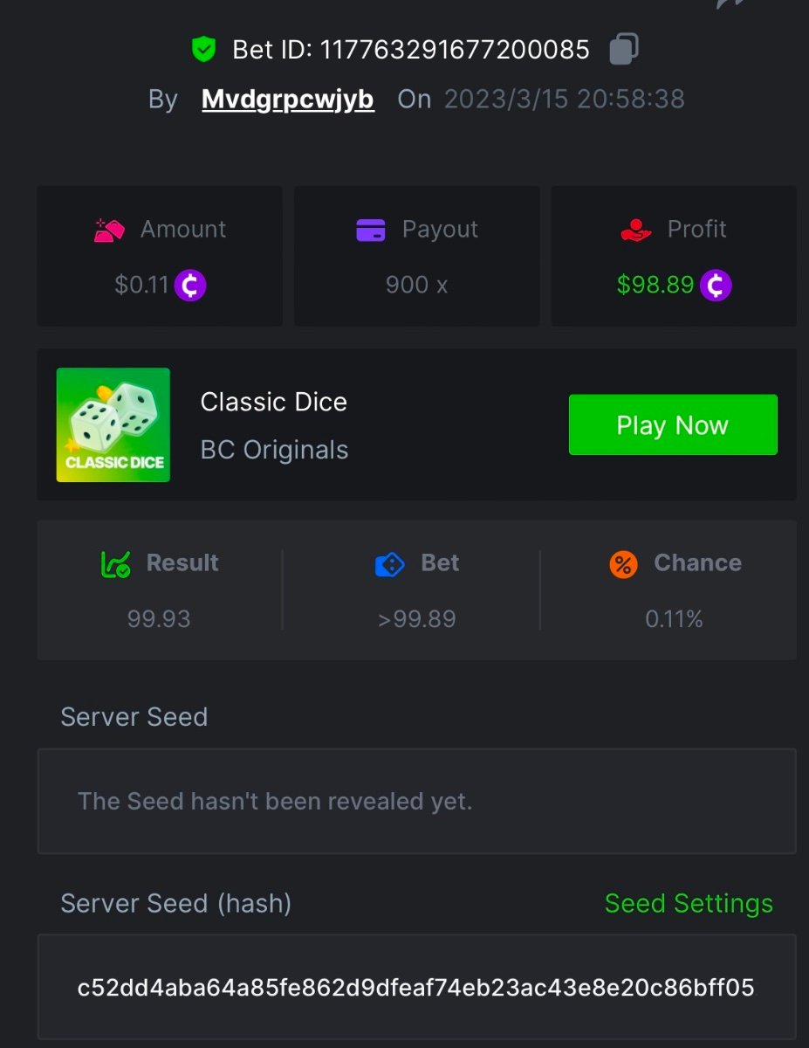
Task: Click the green verified shield icon
Action: (203, 50)
